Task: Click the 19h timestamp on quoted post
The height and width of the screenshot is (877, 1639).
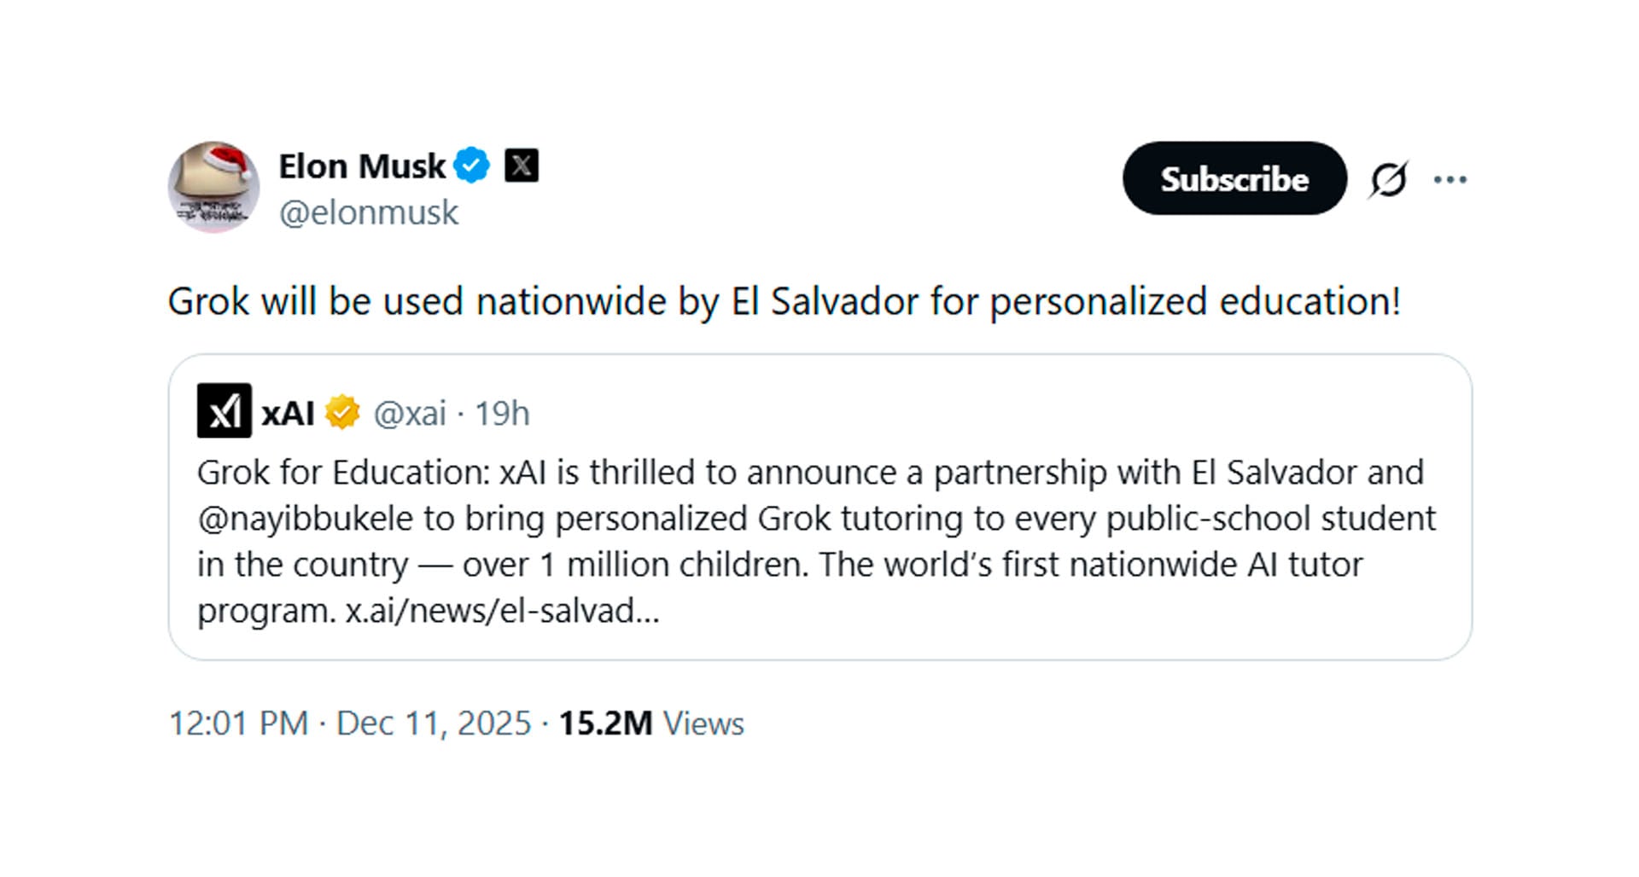Action: 502,414
